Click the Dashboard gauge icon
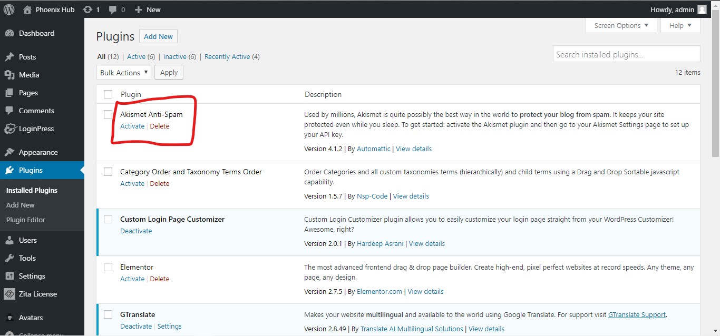This screenshot has height=336, width=720. coord(9,33)
